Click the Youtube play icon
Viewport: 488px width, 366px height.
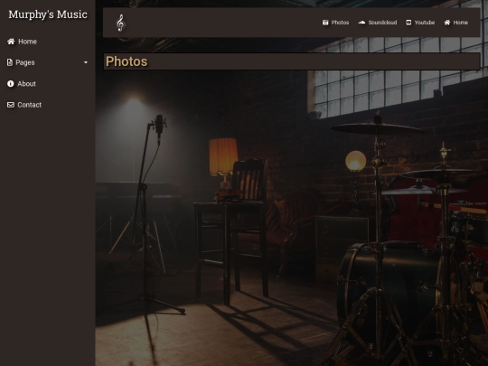pyautogui.click(x=408, y=23)
